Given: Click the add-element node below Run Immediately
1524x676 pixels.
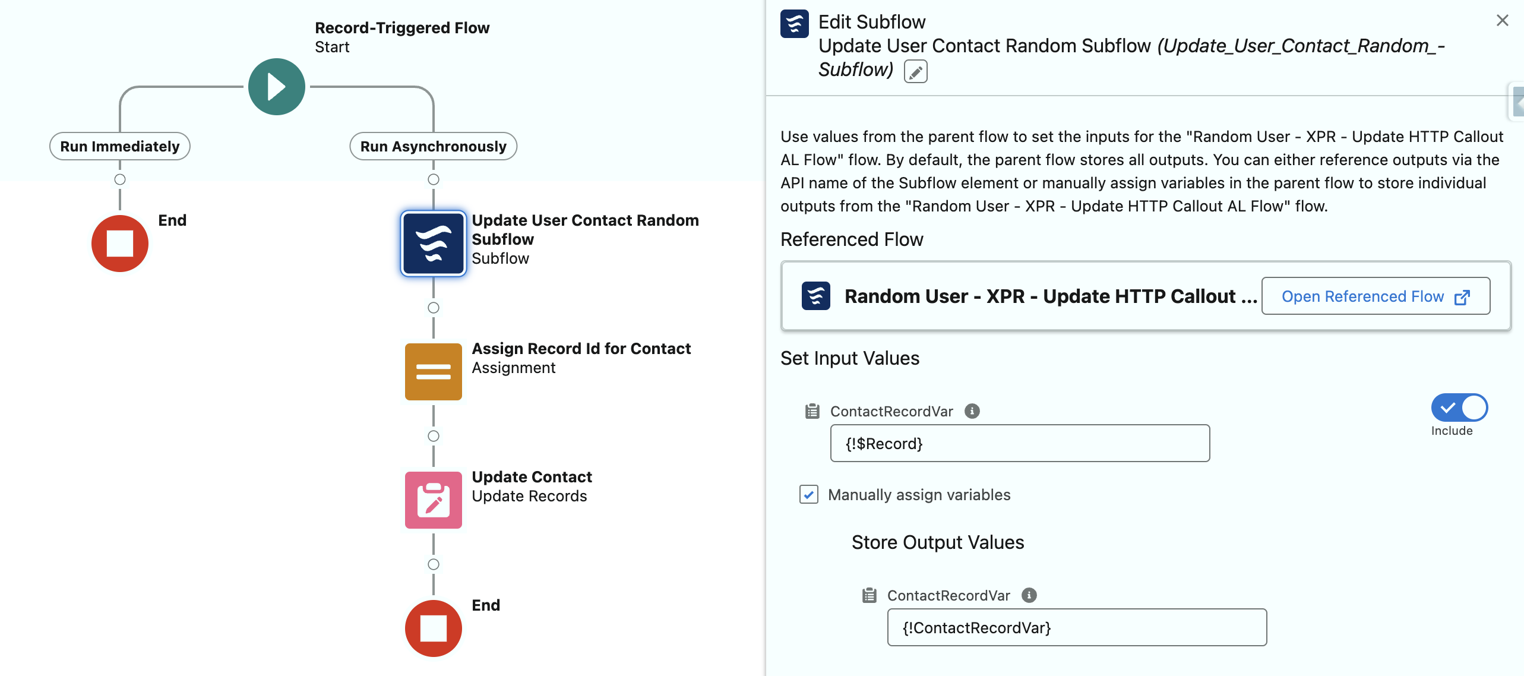Looking at the screenshot, I should coord(120,179).
